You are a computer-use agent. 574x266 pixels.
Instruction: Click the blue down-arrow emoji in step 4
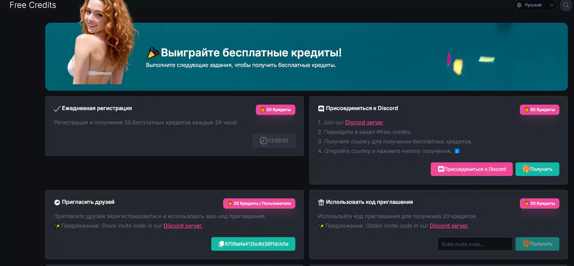[x=457, y=151]
